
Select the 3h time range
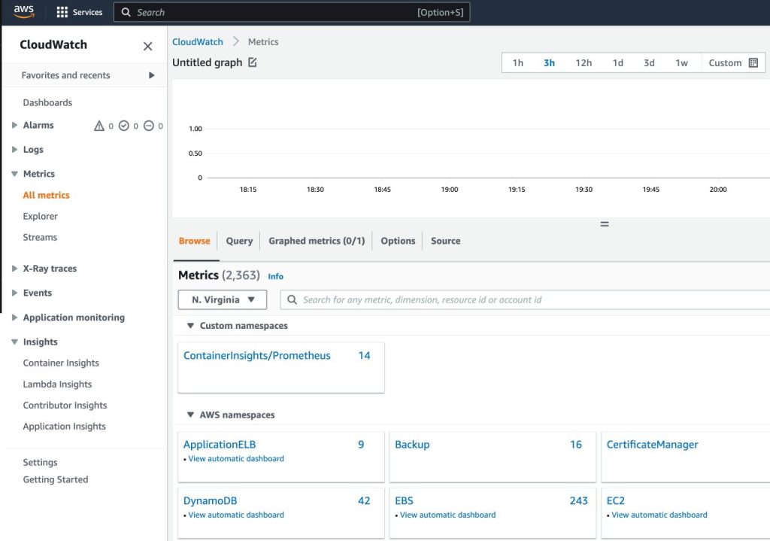click(x=549, y=63)
